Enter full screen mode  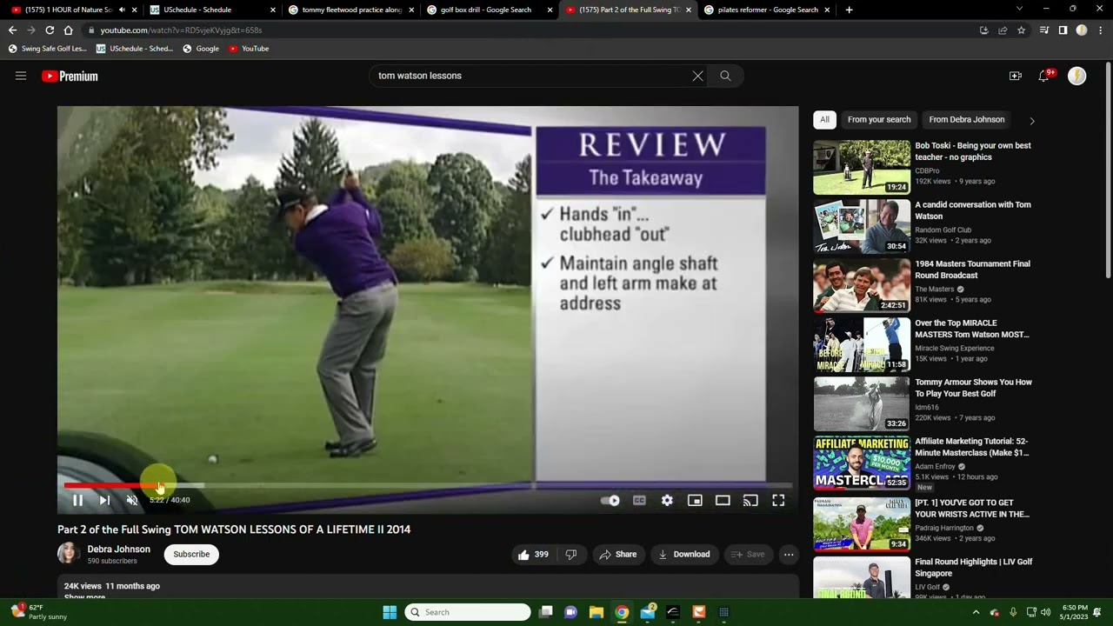pyautogui.click(x=778, y=500)
